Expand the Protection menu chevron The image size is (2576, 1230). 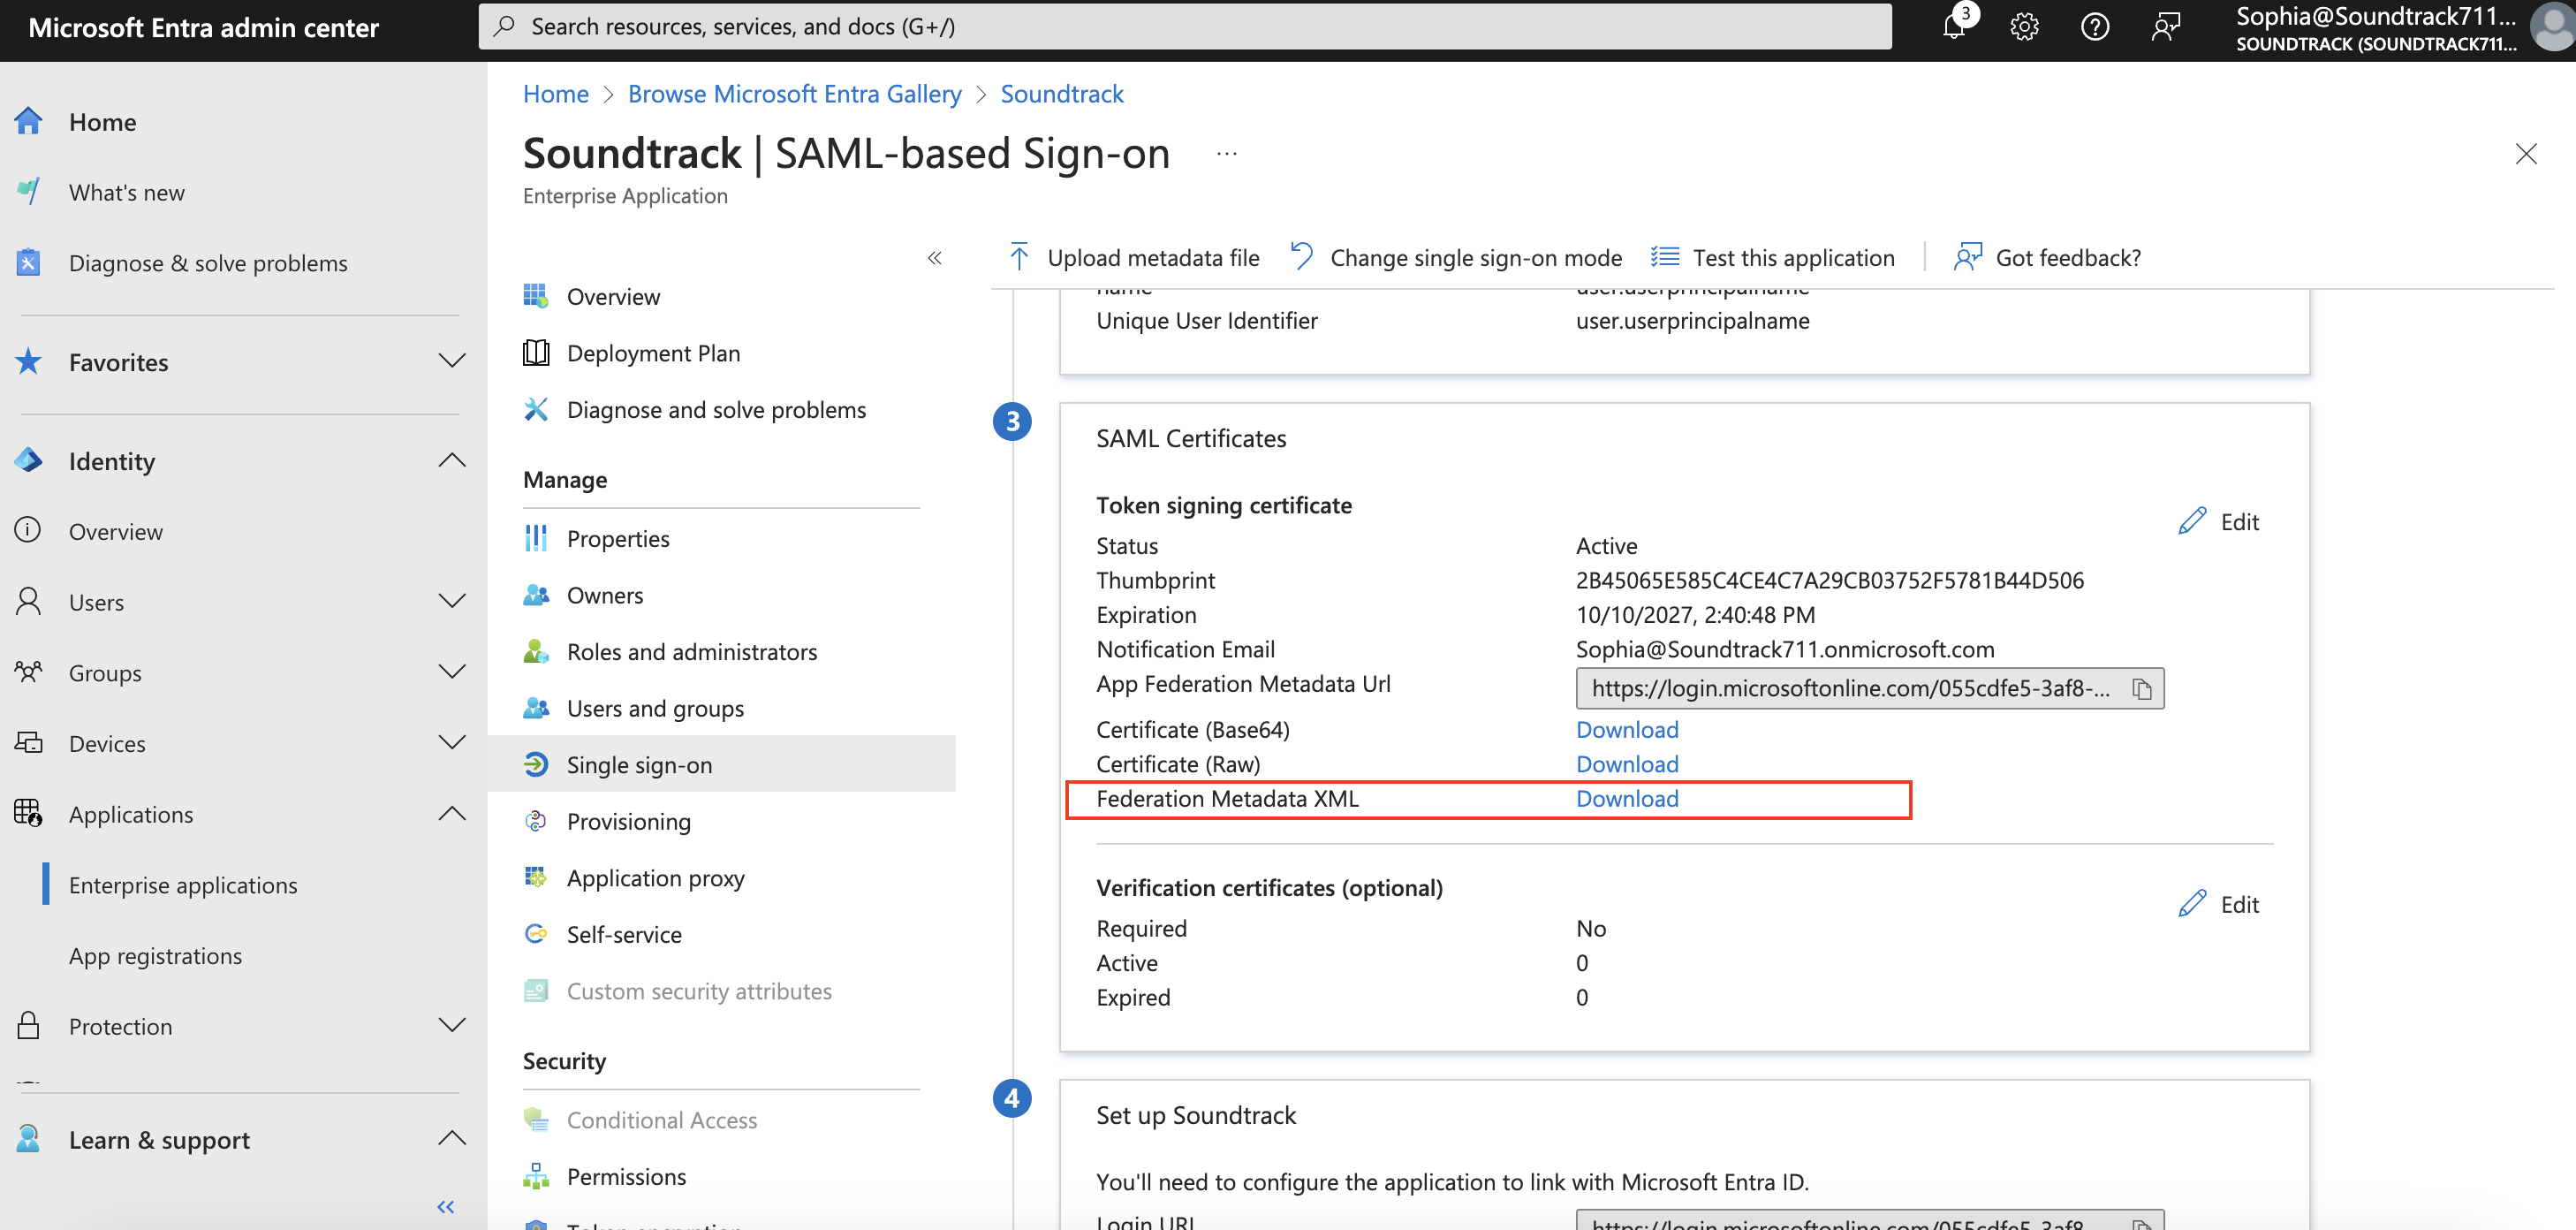[x=452, y=1026]
